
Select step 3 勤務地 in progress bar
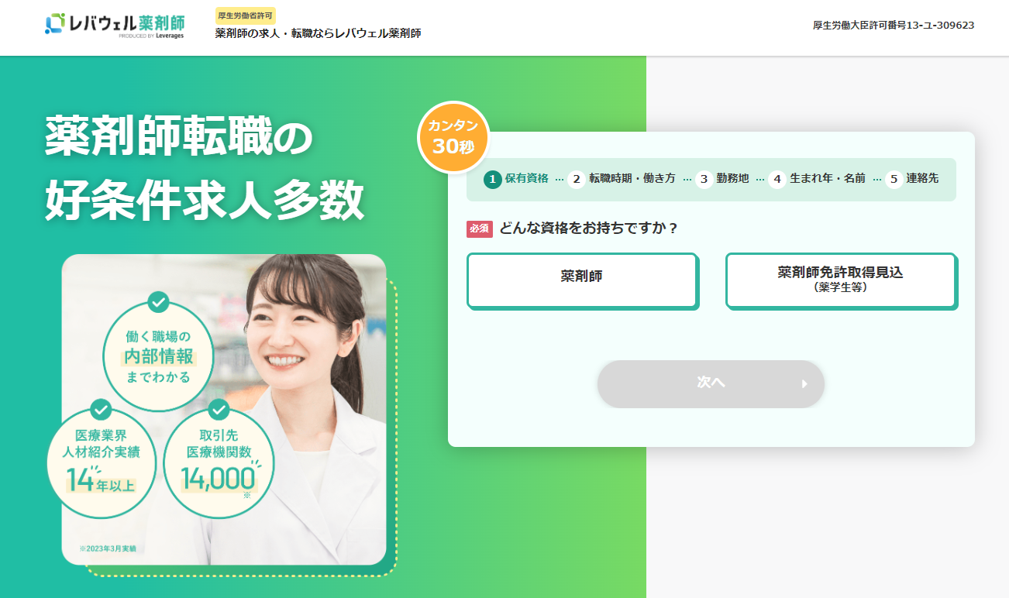[x=722, y=179]
